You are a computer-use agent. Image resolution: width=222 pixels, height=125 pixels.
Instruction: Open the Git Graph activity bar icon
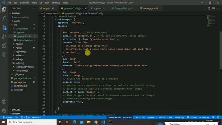(x=4, y=55)
